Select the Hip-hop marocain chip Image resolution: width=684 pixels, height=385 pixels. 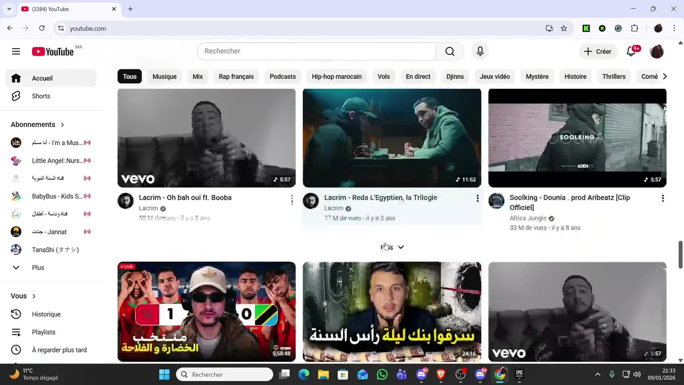click(x=337, y=76)
